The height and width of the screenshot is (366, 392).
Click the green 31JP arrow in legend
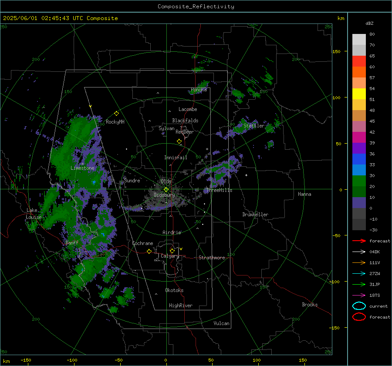pyautogui.click(x=359, y=284)
